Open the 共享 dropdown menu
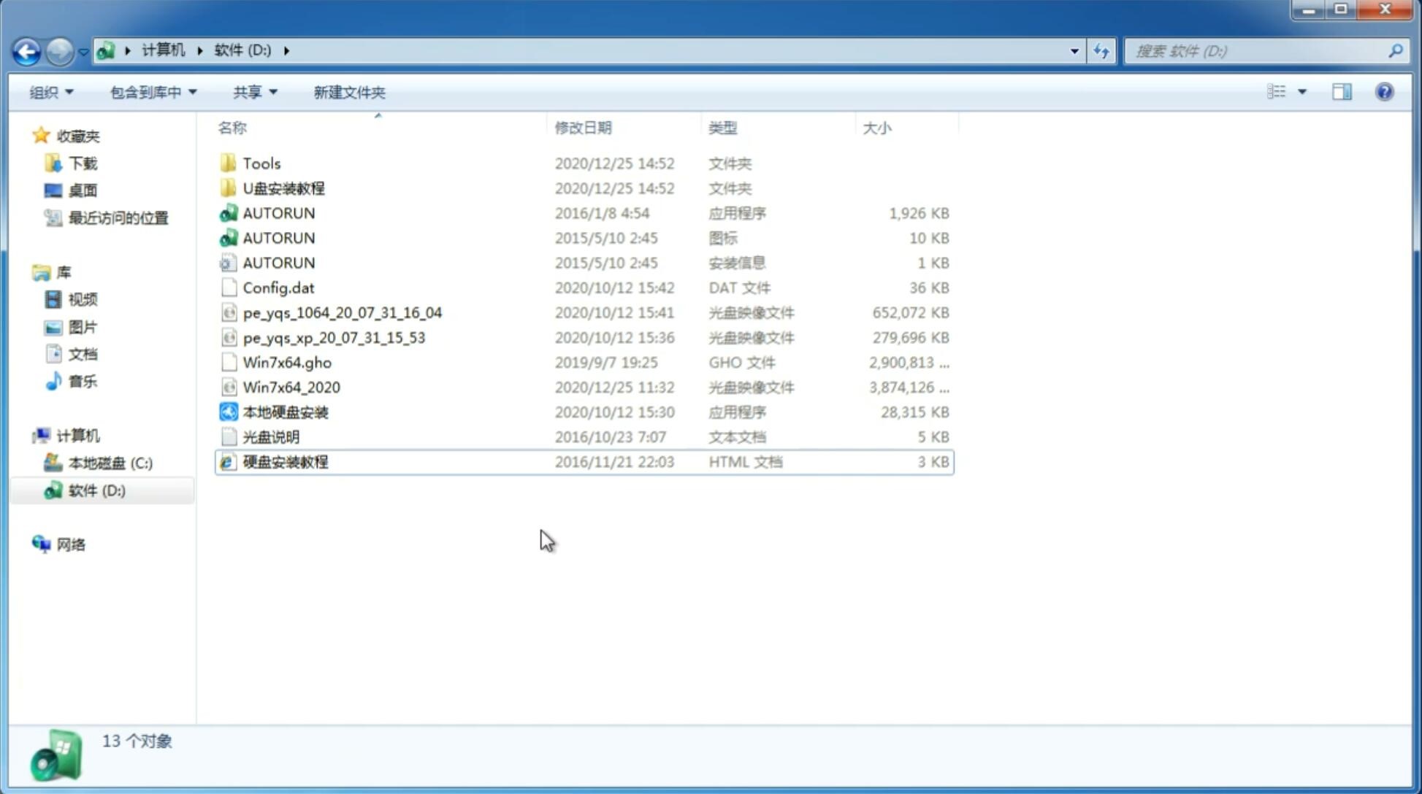Viewport: 1422px width, 794px height. pyautogui.click(x=253, y=90)
